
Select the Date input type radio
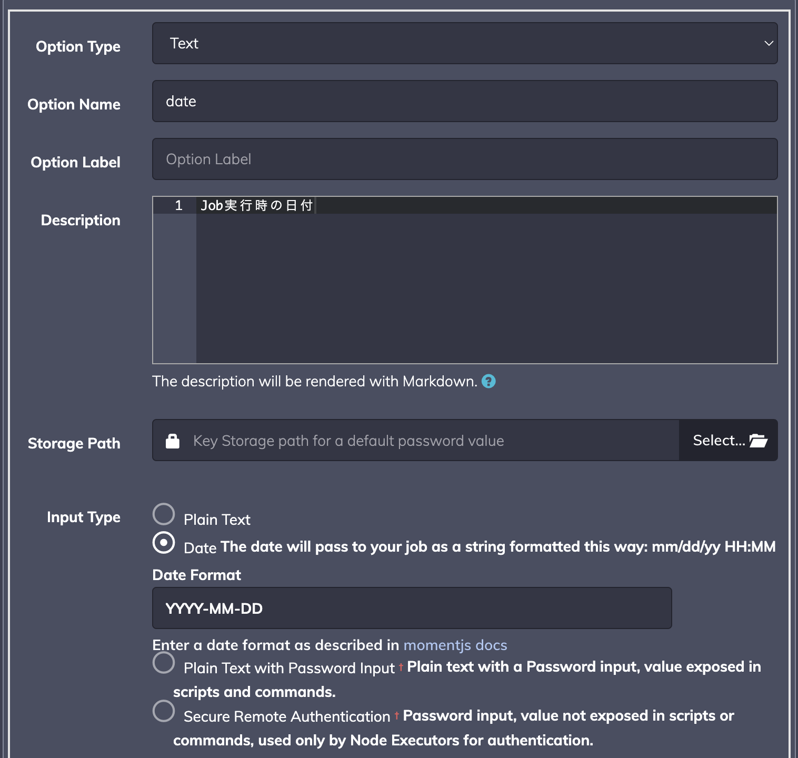point(164,543)
